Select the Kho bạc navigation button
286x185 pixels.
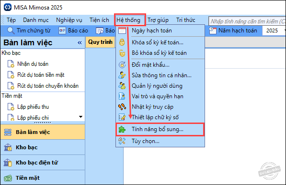(x=43, y=147)
